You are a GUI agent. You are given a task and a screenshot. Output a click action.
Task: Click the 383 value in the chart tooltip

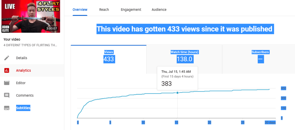tap(166, 84)
